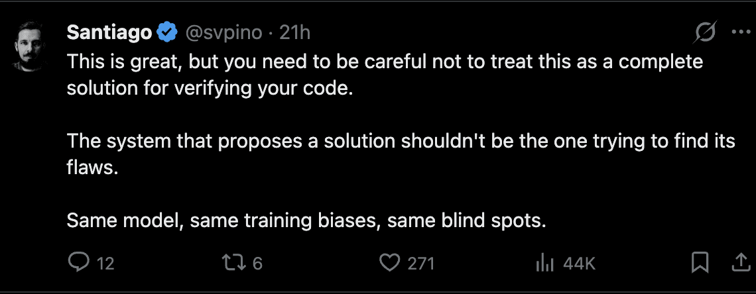
Task: Click the Santiago display name
Action: tap(110, 32)
